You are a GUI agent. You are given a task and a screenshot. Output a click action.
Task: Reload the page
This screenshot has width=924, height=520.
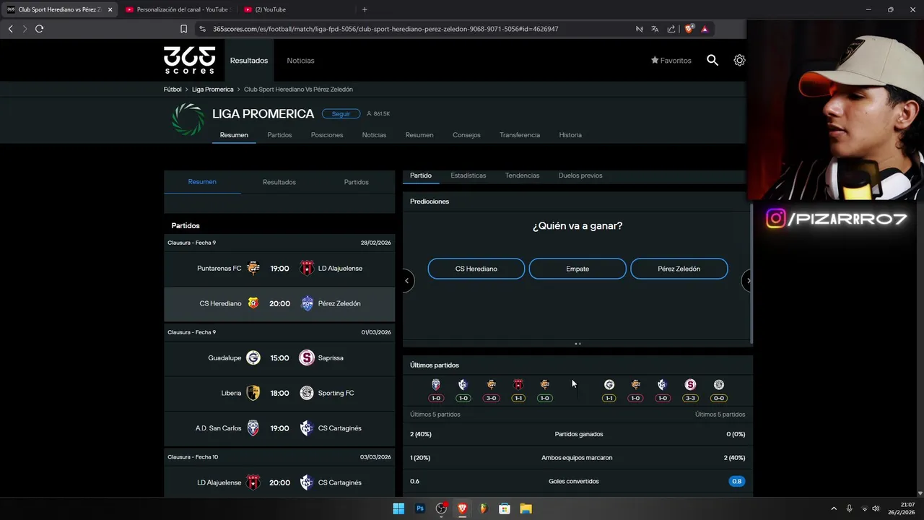[39, 29]
